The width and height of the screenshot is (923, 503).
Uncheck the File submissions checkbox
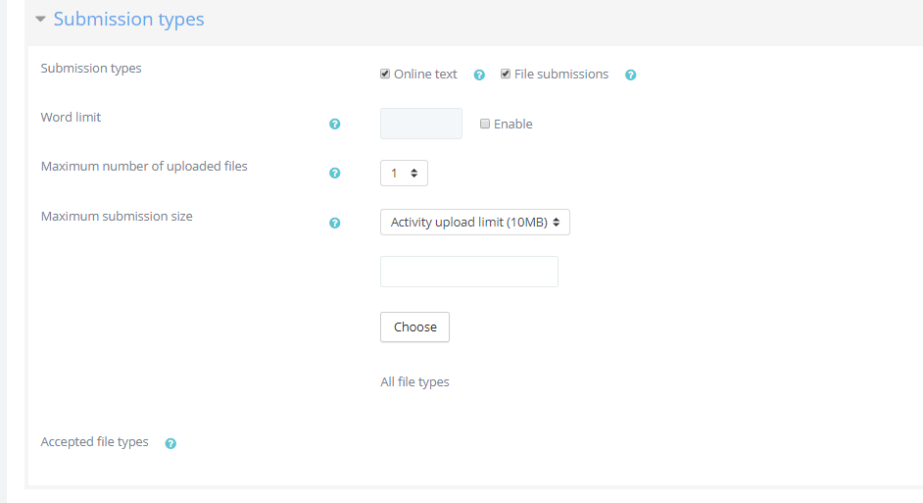point(506,75)
